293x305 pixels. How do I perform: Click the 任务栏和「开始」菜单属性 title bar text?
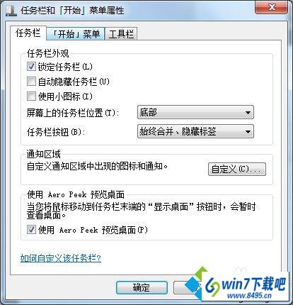tap(72, 11)
